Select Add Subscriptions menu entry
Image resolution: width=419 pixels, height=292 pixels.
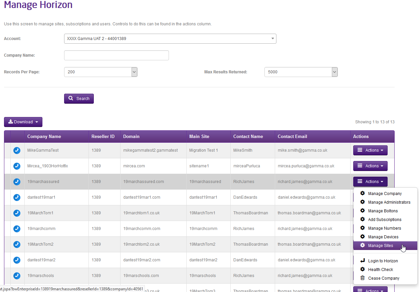[x=385, y=220]
